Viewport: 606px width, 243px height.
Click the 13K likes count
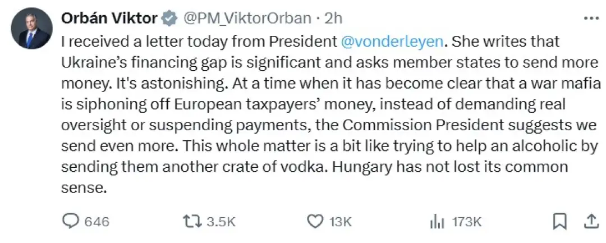(341, 222)
